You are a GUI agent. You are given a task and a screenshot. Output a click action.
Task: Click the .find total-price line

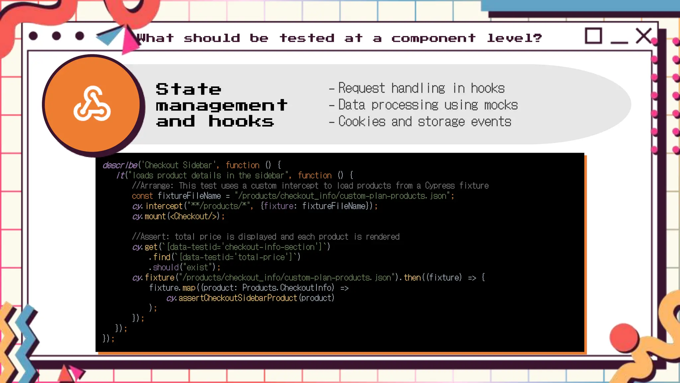[x=224, y=257]
